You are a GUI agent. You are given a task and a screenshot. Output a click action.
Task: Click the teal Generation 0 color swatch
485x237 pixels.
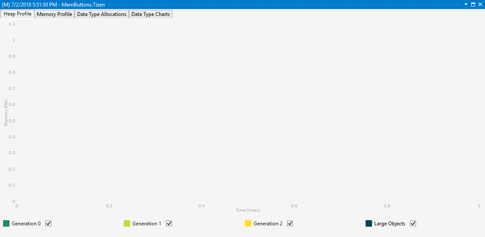[6, 224]
